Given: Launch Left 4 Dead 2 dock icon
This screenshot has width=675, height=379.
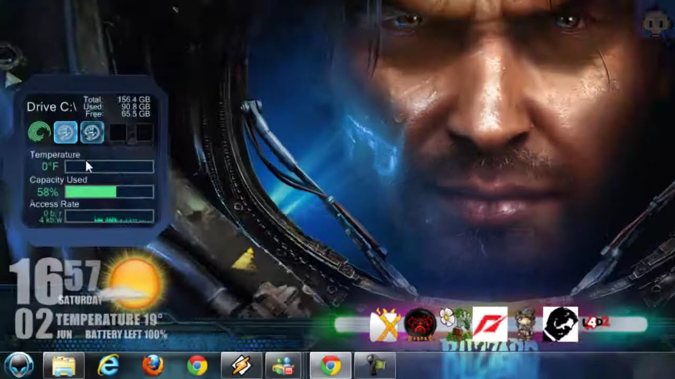Looking at the screenshot, I should pos(596,323).
